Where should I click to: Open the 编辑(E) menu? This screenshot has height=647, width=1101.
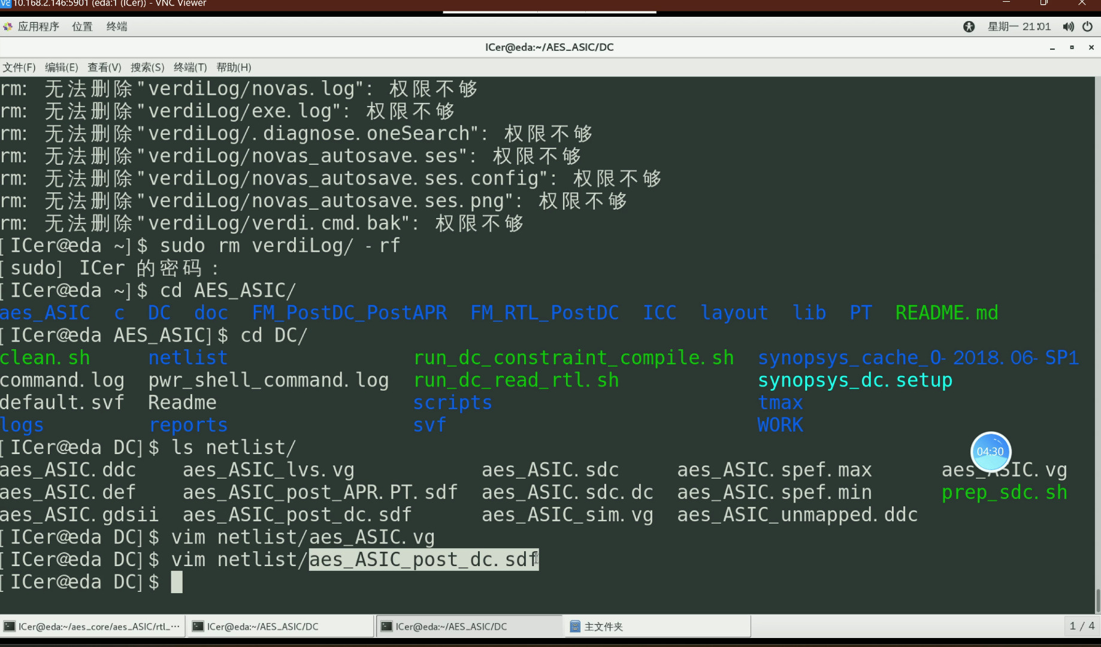[x=61, y=67]
